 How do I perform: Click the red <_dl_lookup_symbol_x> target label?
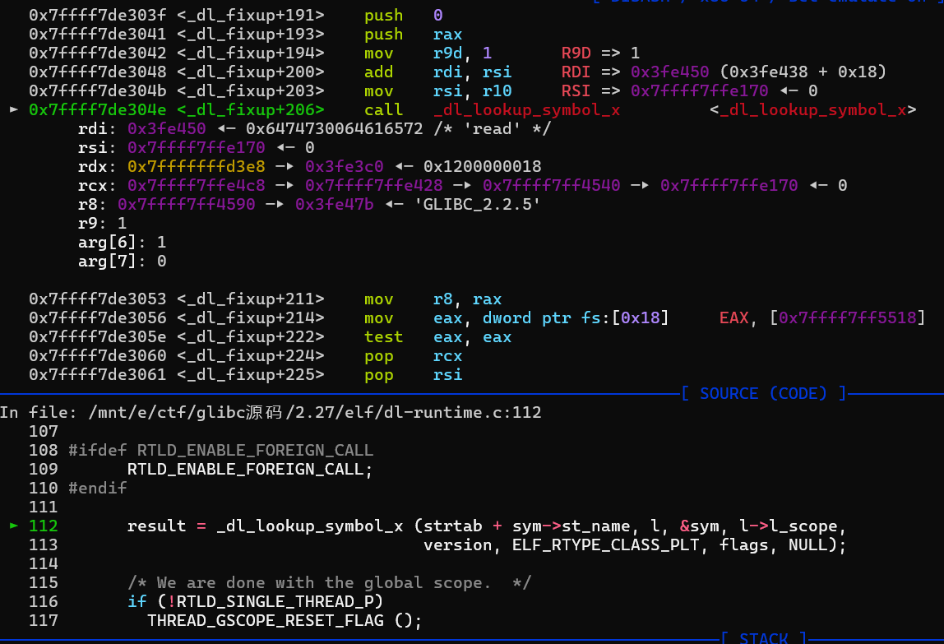pyautogui.click(x=812, y=109)
